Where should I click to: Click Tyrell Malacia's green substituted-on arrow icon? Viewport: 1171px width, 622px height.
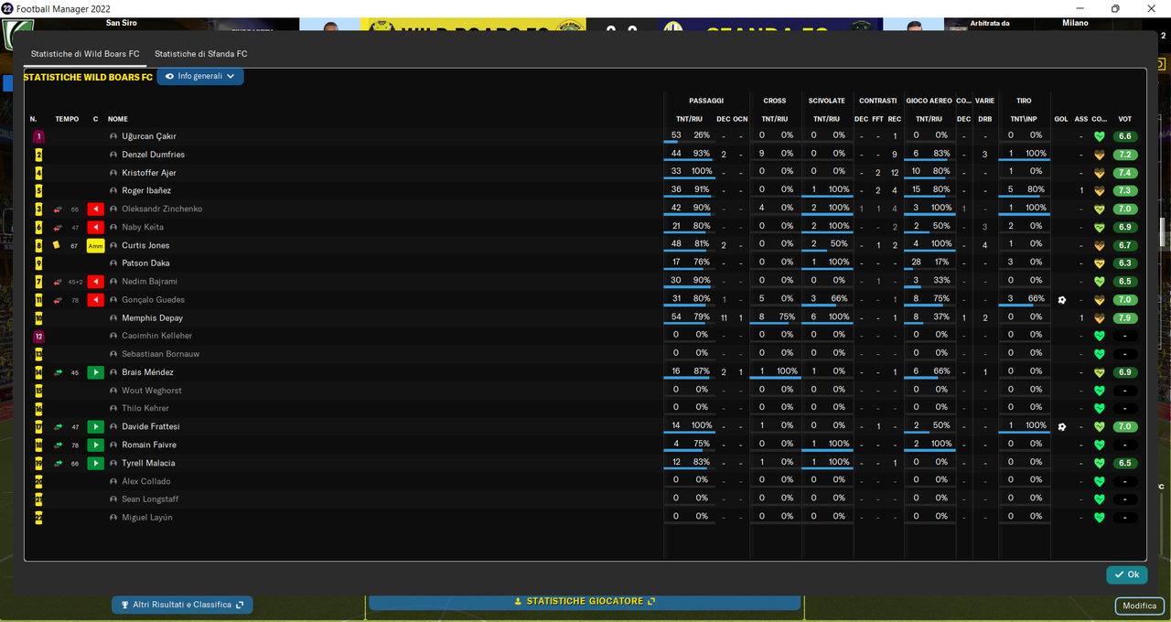95,464
